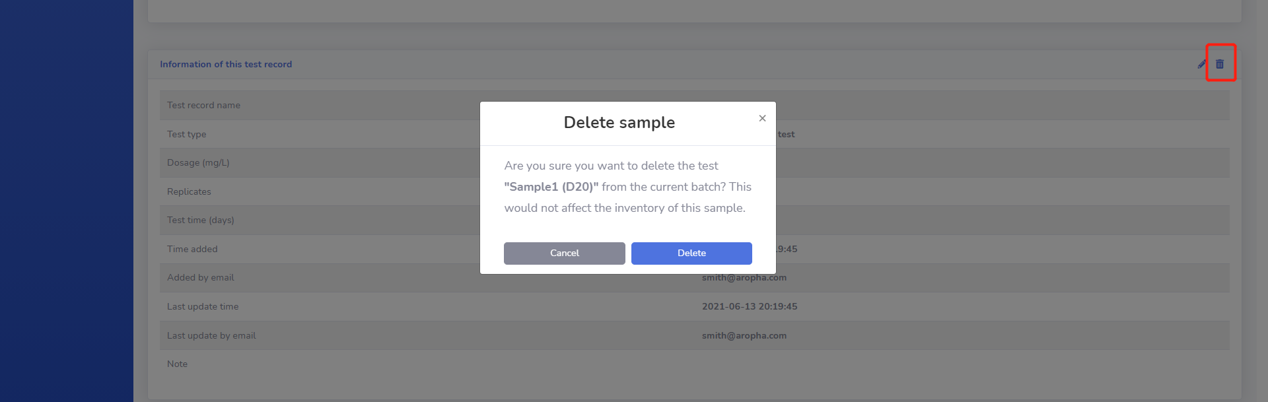
Task: Click the "Time added" row label
Action: pyautogui.click(x=192, y=250)
